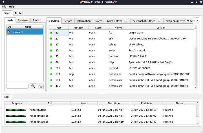
Task: Select host 10.0.2.4 in hosts list
Action: [x=25, y=32]
